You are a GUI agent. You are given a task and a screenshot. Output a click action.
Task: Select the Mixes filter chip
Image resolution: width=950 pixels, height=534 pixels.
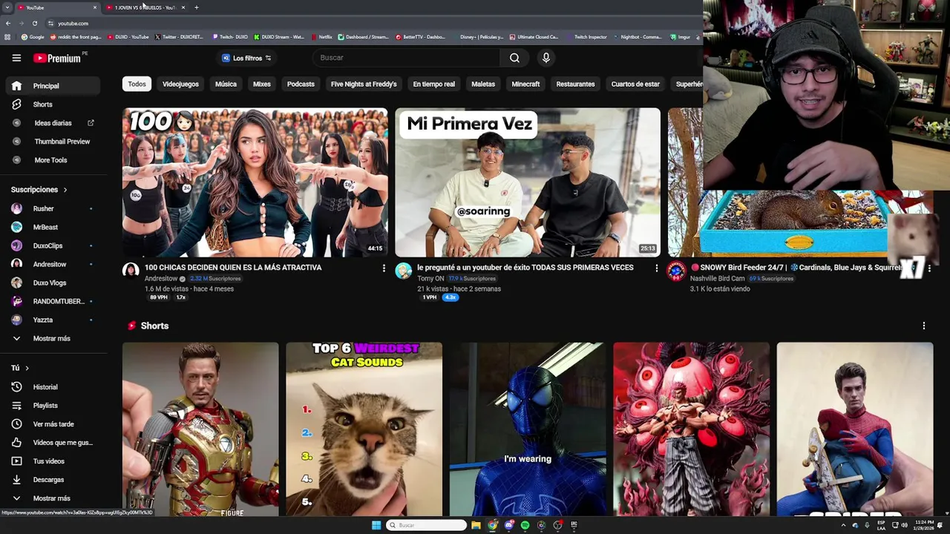coord(262,84)
